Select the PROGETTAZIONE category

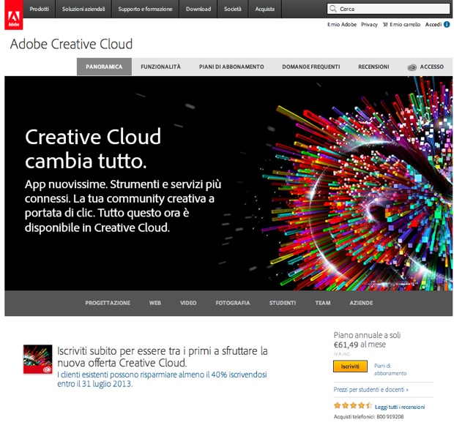pos(108,303)
